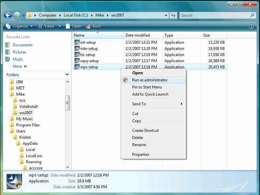Select the VistaInstall folder in tree

coord(28,107)
